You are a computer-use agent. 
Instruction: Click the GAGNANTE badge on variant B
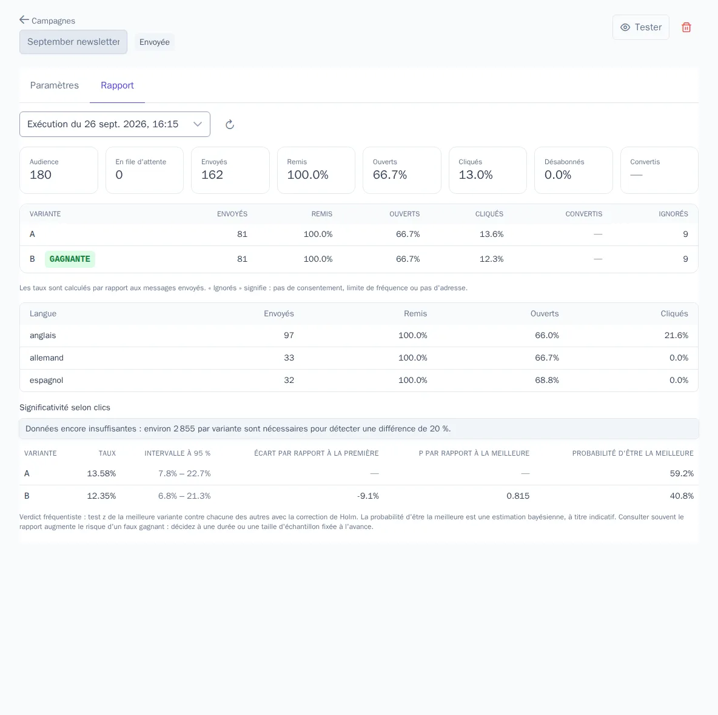[x=70, y=259]
